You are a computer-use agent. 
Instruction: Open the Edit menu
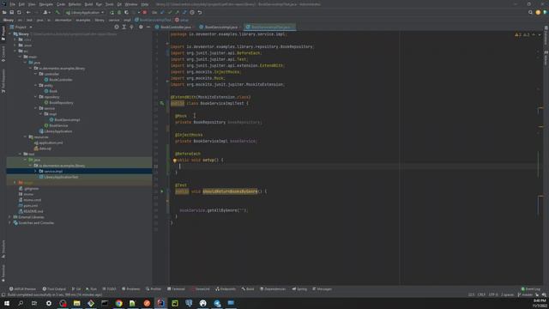tap(21, 4)
